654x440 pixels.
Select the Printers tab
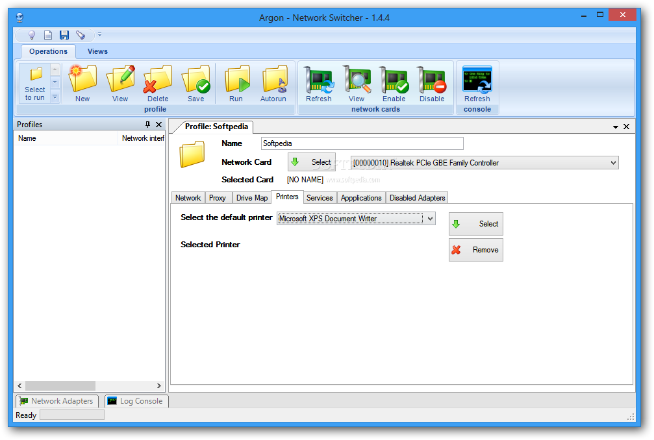click(287, 197)
